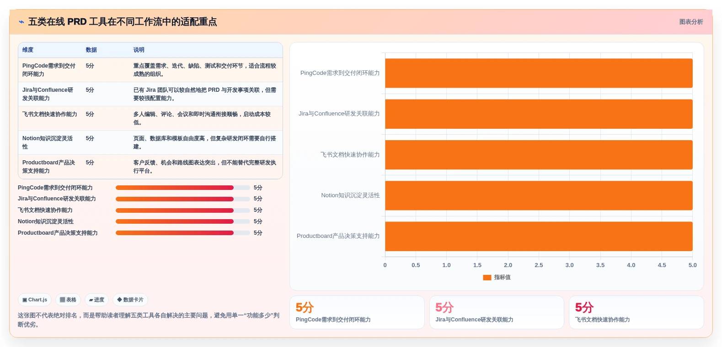The height and width of the screenshot is (347, 722).
Task: Click x-axis tick label 5.0
Action: (x=693, y=265)
